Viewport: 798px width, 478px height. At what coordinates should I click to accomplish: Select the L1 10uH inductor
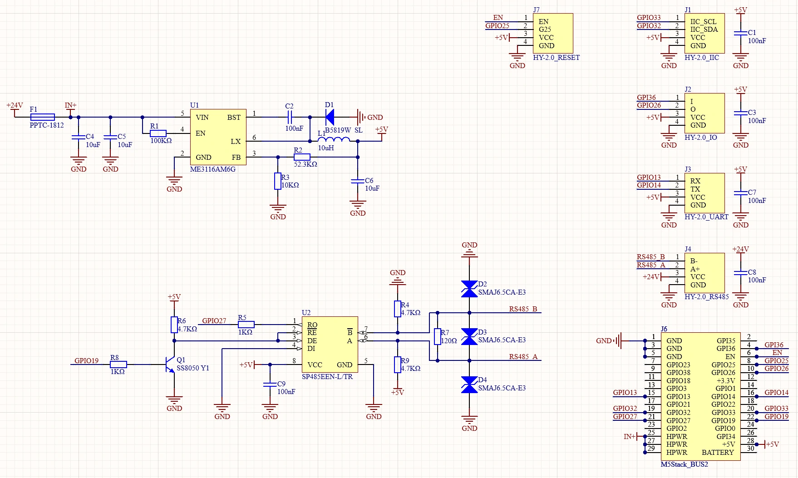[x=334, y=140]
